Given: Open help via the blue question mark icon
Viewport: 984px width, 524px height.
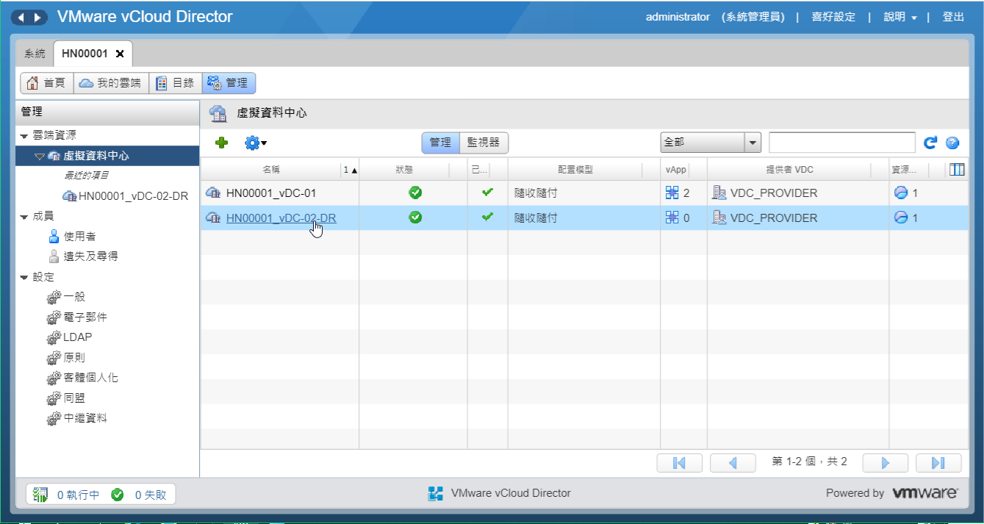Looking at the screenshot, I should click(952, 142).
